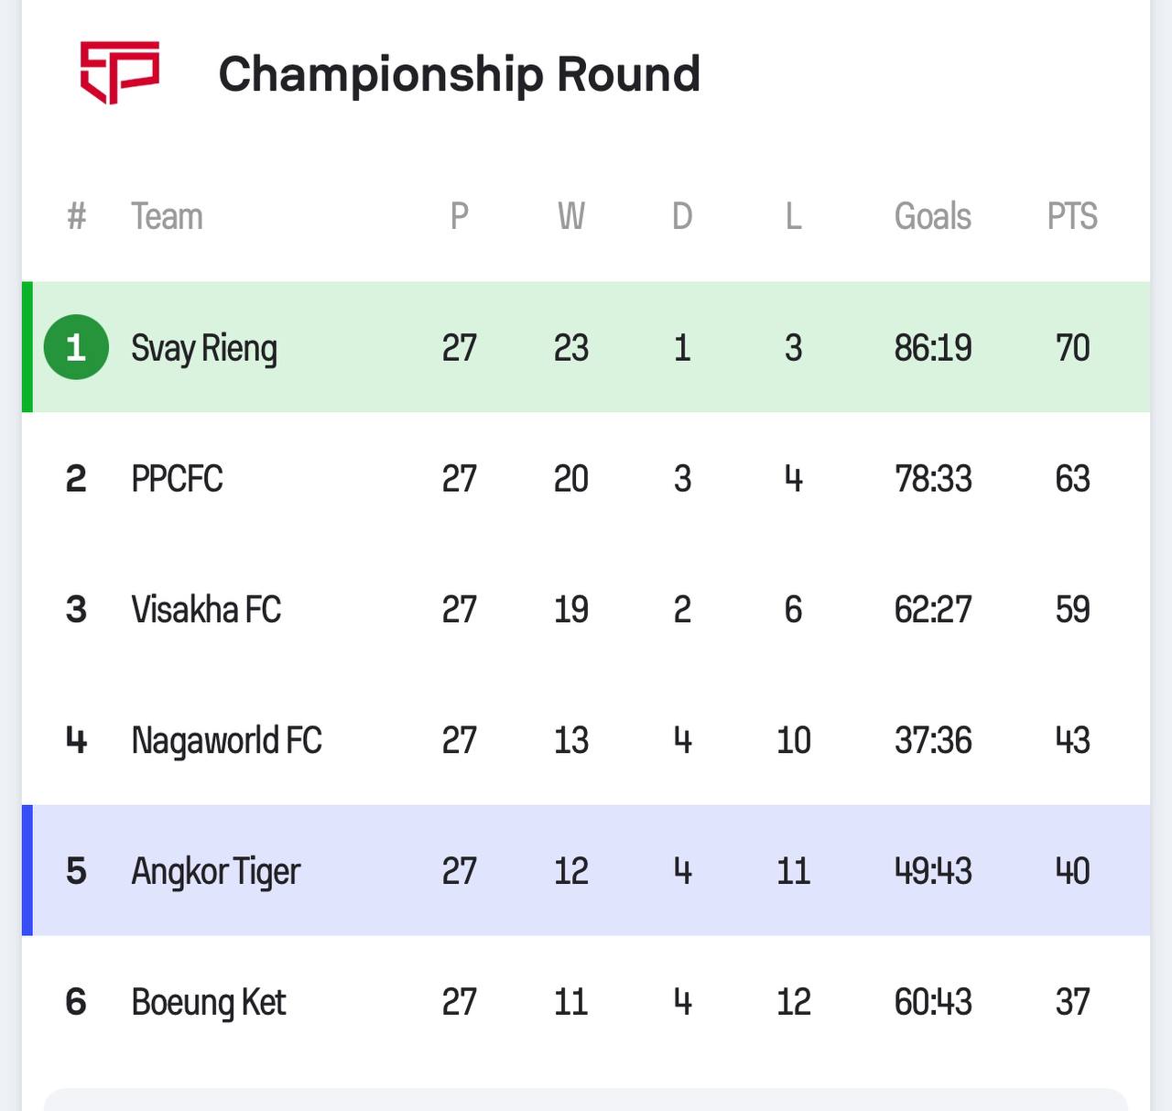The width and height of the screenshot is (1172, 1111).
Task: Sort table by Goals column header
Action: 932,217
